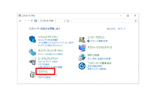Open ファイル履歴でファイルのバックアップ コピーを保存 link

click(56, 43)
